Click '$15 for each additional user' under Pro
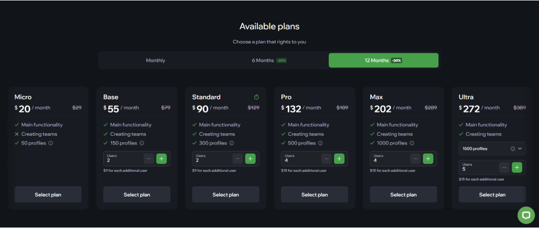539x228 pixels. (304, 171)
